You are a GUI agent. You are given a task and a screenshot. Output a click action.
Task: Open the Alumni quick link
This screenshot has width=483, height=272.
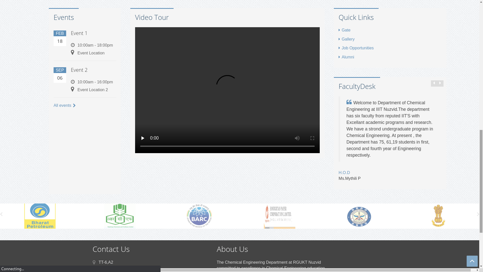pos(347,57)
